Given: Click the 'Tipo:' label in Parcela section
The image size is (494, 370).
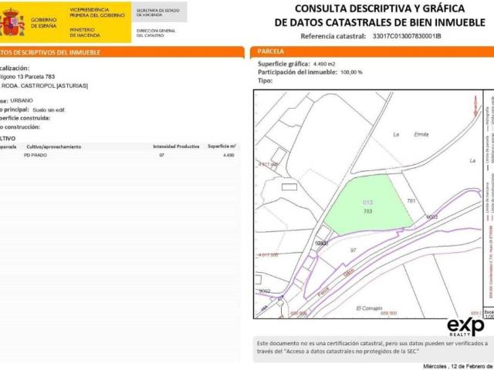Looking at the screenshot, I should 265,80.
